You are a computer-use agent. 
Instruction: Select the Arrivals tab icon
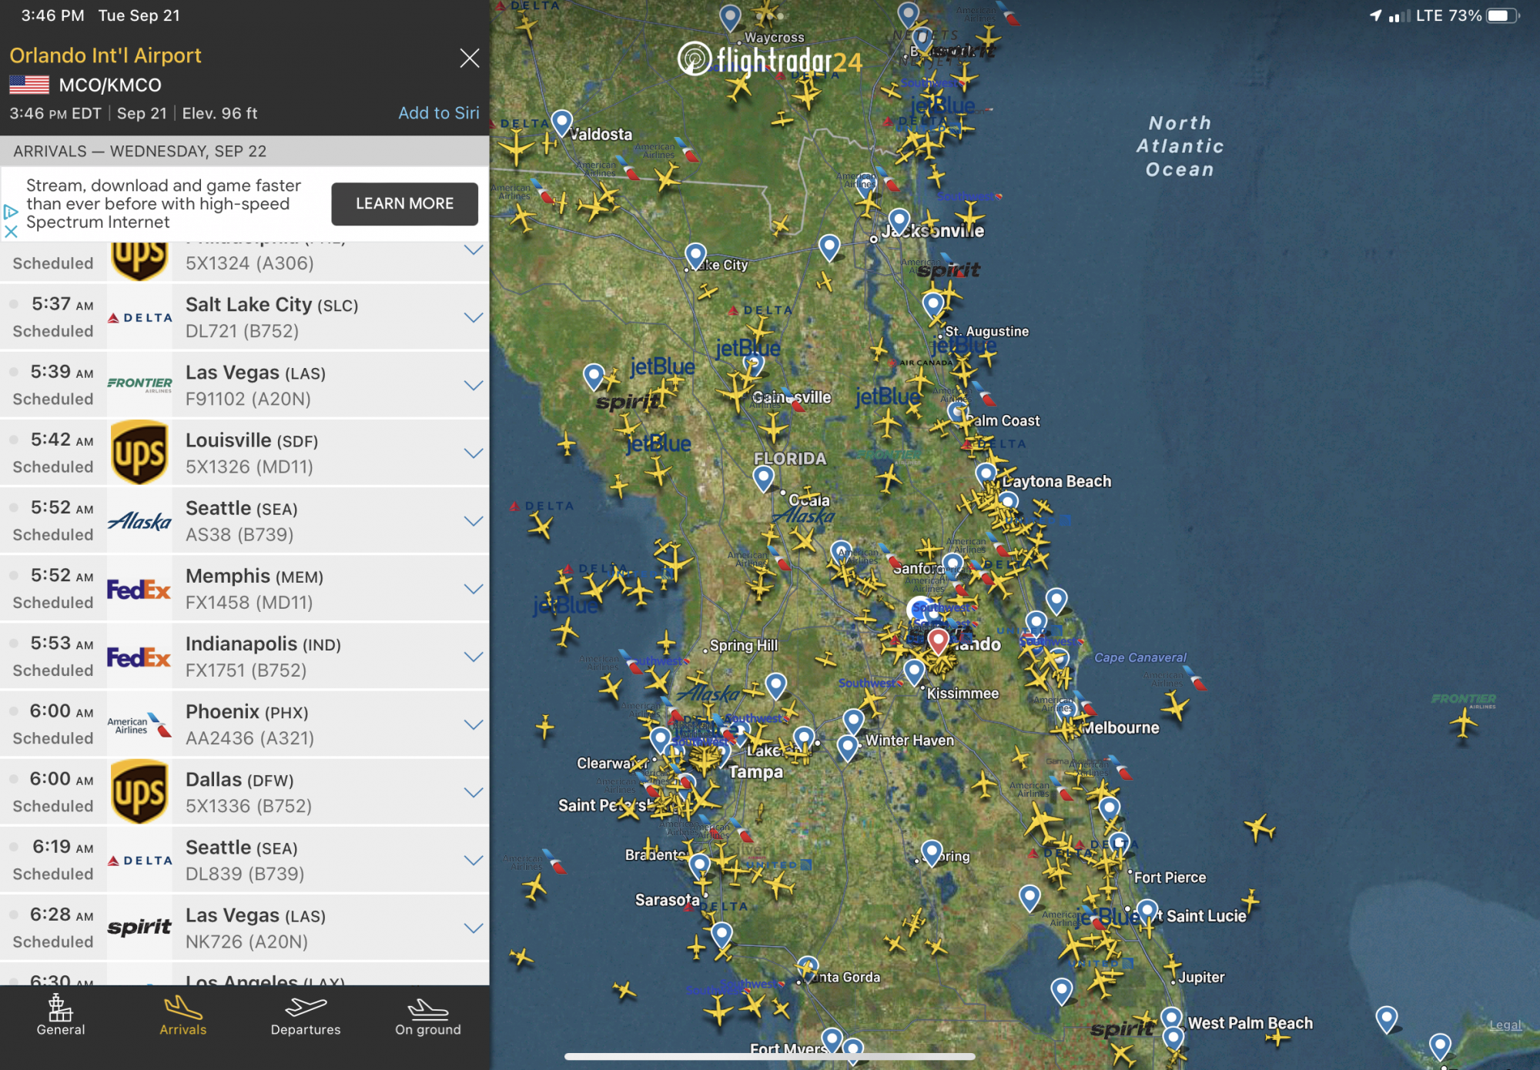coord(182,1008)
